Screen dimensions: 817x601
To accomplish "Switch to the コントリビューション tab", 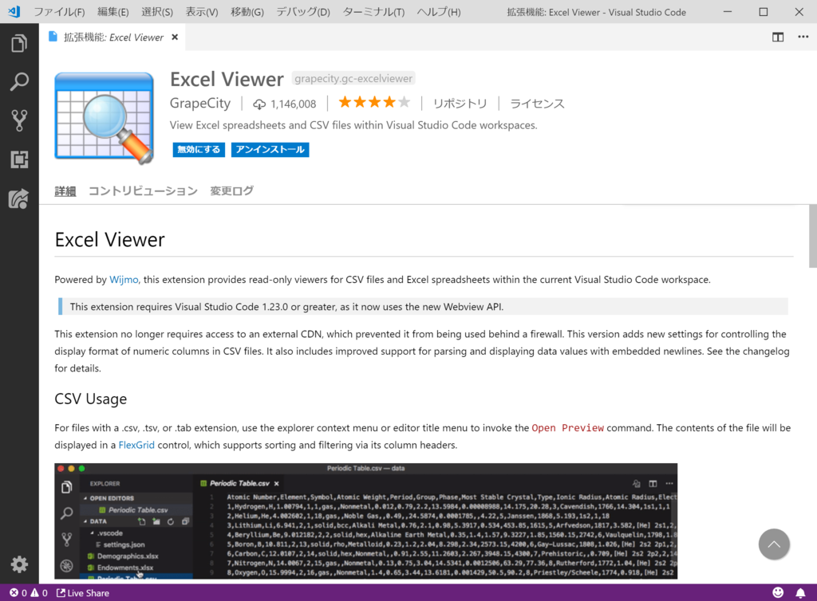I will pos(143,191).
